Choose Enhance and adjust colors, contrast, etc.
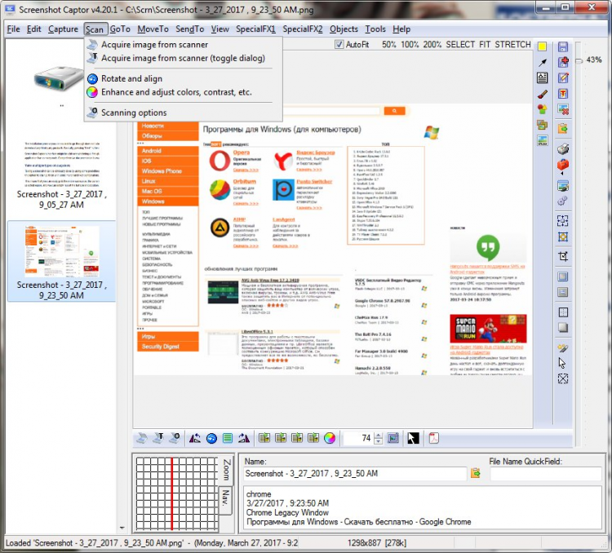The width and height of the screenshot is (612, 553). pyautogui.click(x=183, y=92)
